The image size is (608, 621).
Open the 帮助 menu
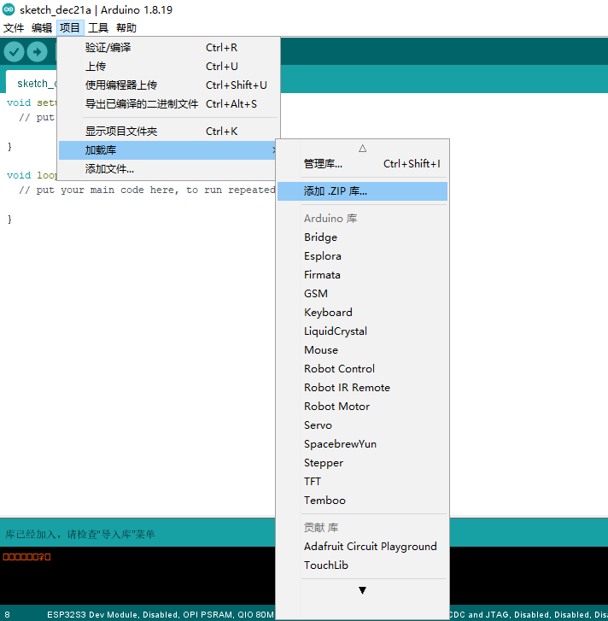pos(126,27)
